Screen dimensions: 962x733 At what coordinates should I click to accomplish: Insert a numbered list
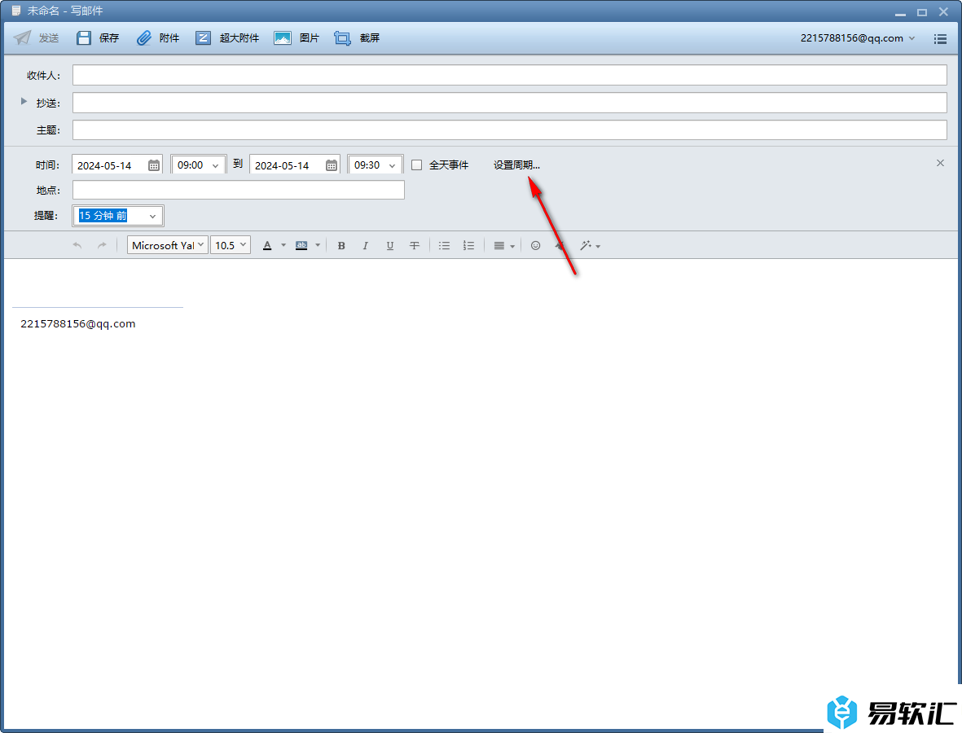[468, 245]
